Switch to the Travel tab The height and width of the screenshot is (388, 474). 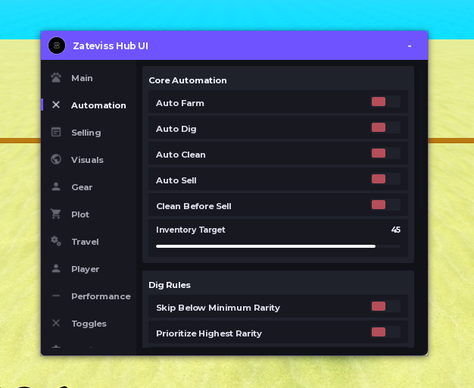89,242
